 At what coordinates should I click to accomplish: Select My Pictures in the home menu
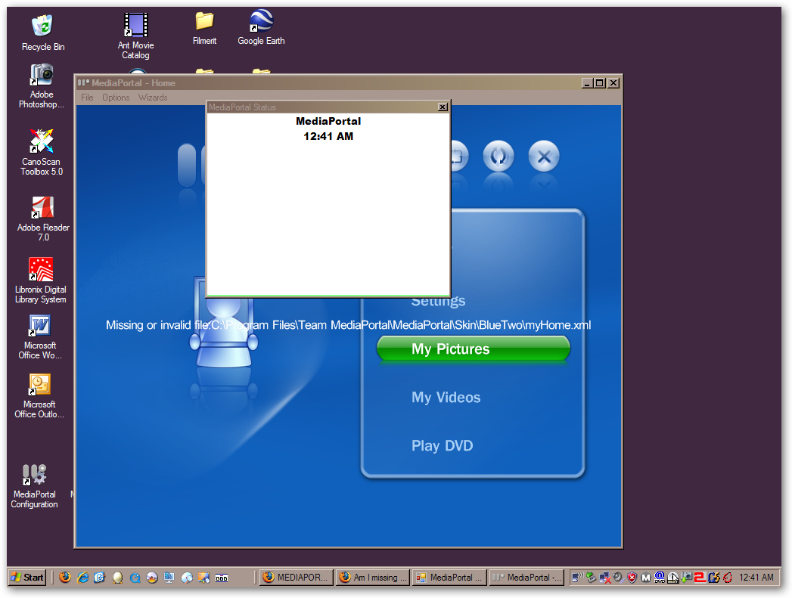point(473,349)
